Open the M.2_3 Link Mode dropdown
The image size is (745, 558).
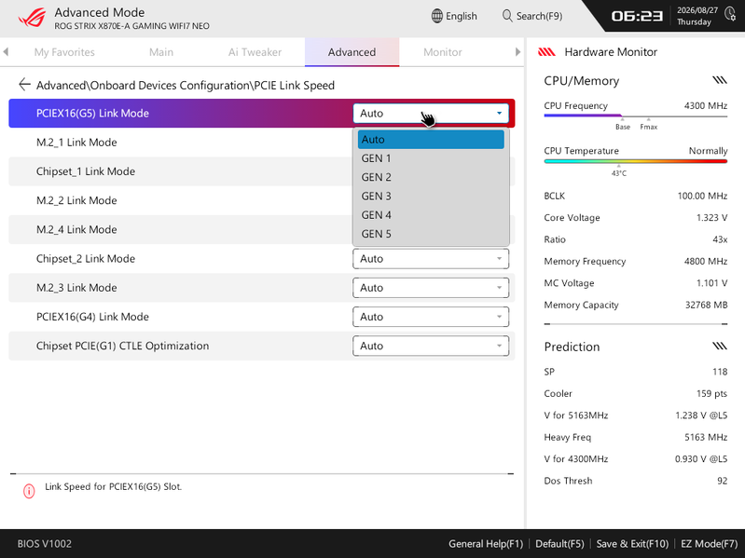tap(431, 288)
